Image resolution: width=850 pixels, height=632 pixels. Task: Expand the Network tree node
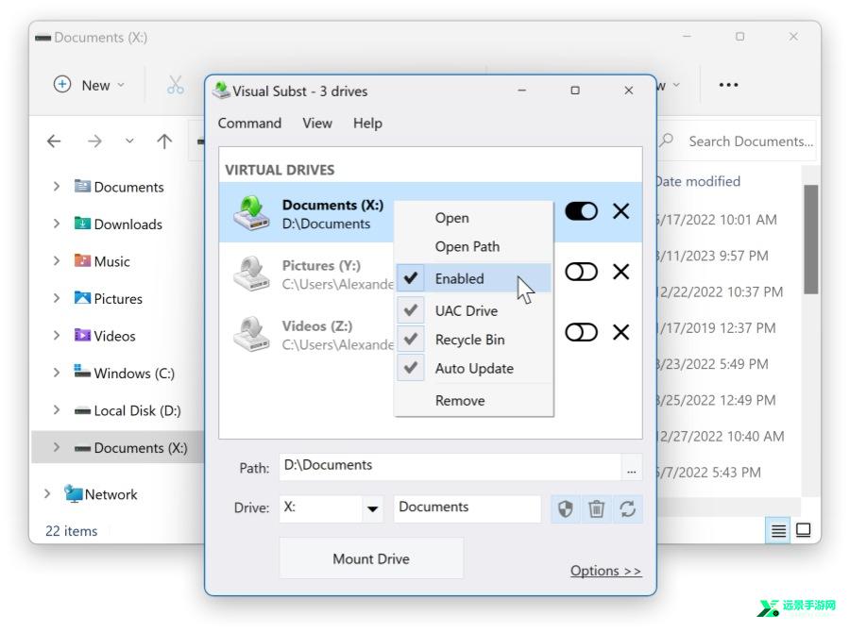point(47,494)
